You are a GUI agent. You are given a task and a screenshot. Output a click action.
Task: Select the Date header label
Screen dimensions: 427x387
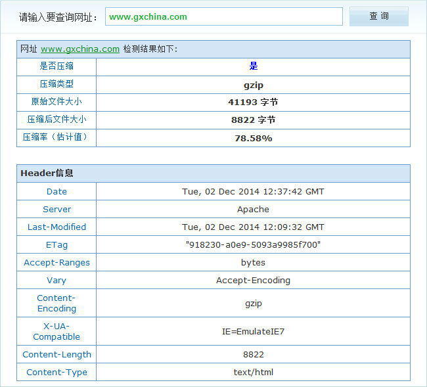click(56, 191)
